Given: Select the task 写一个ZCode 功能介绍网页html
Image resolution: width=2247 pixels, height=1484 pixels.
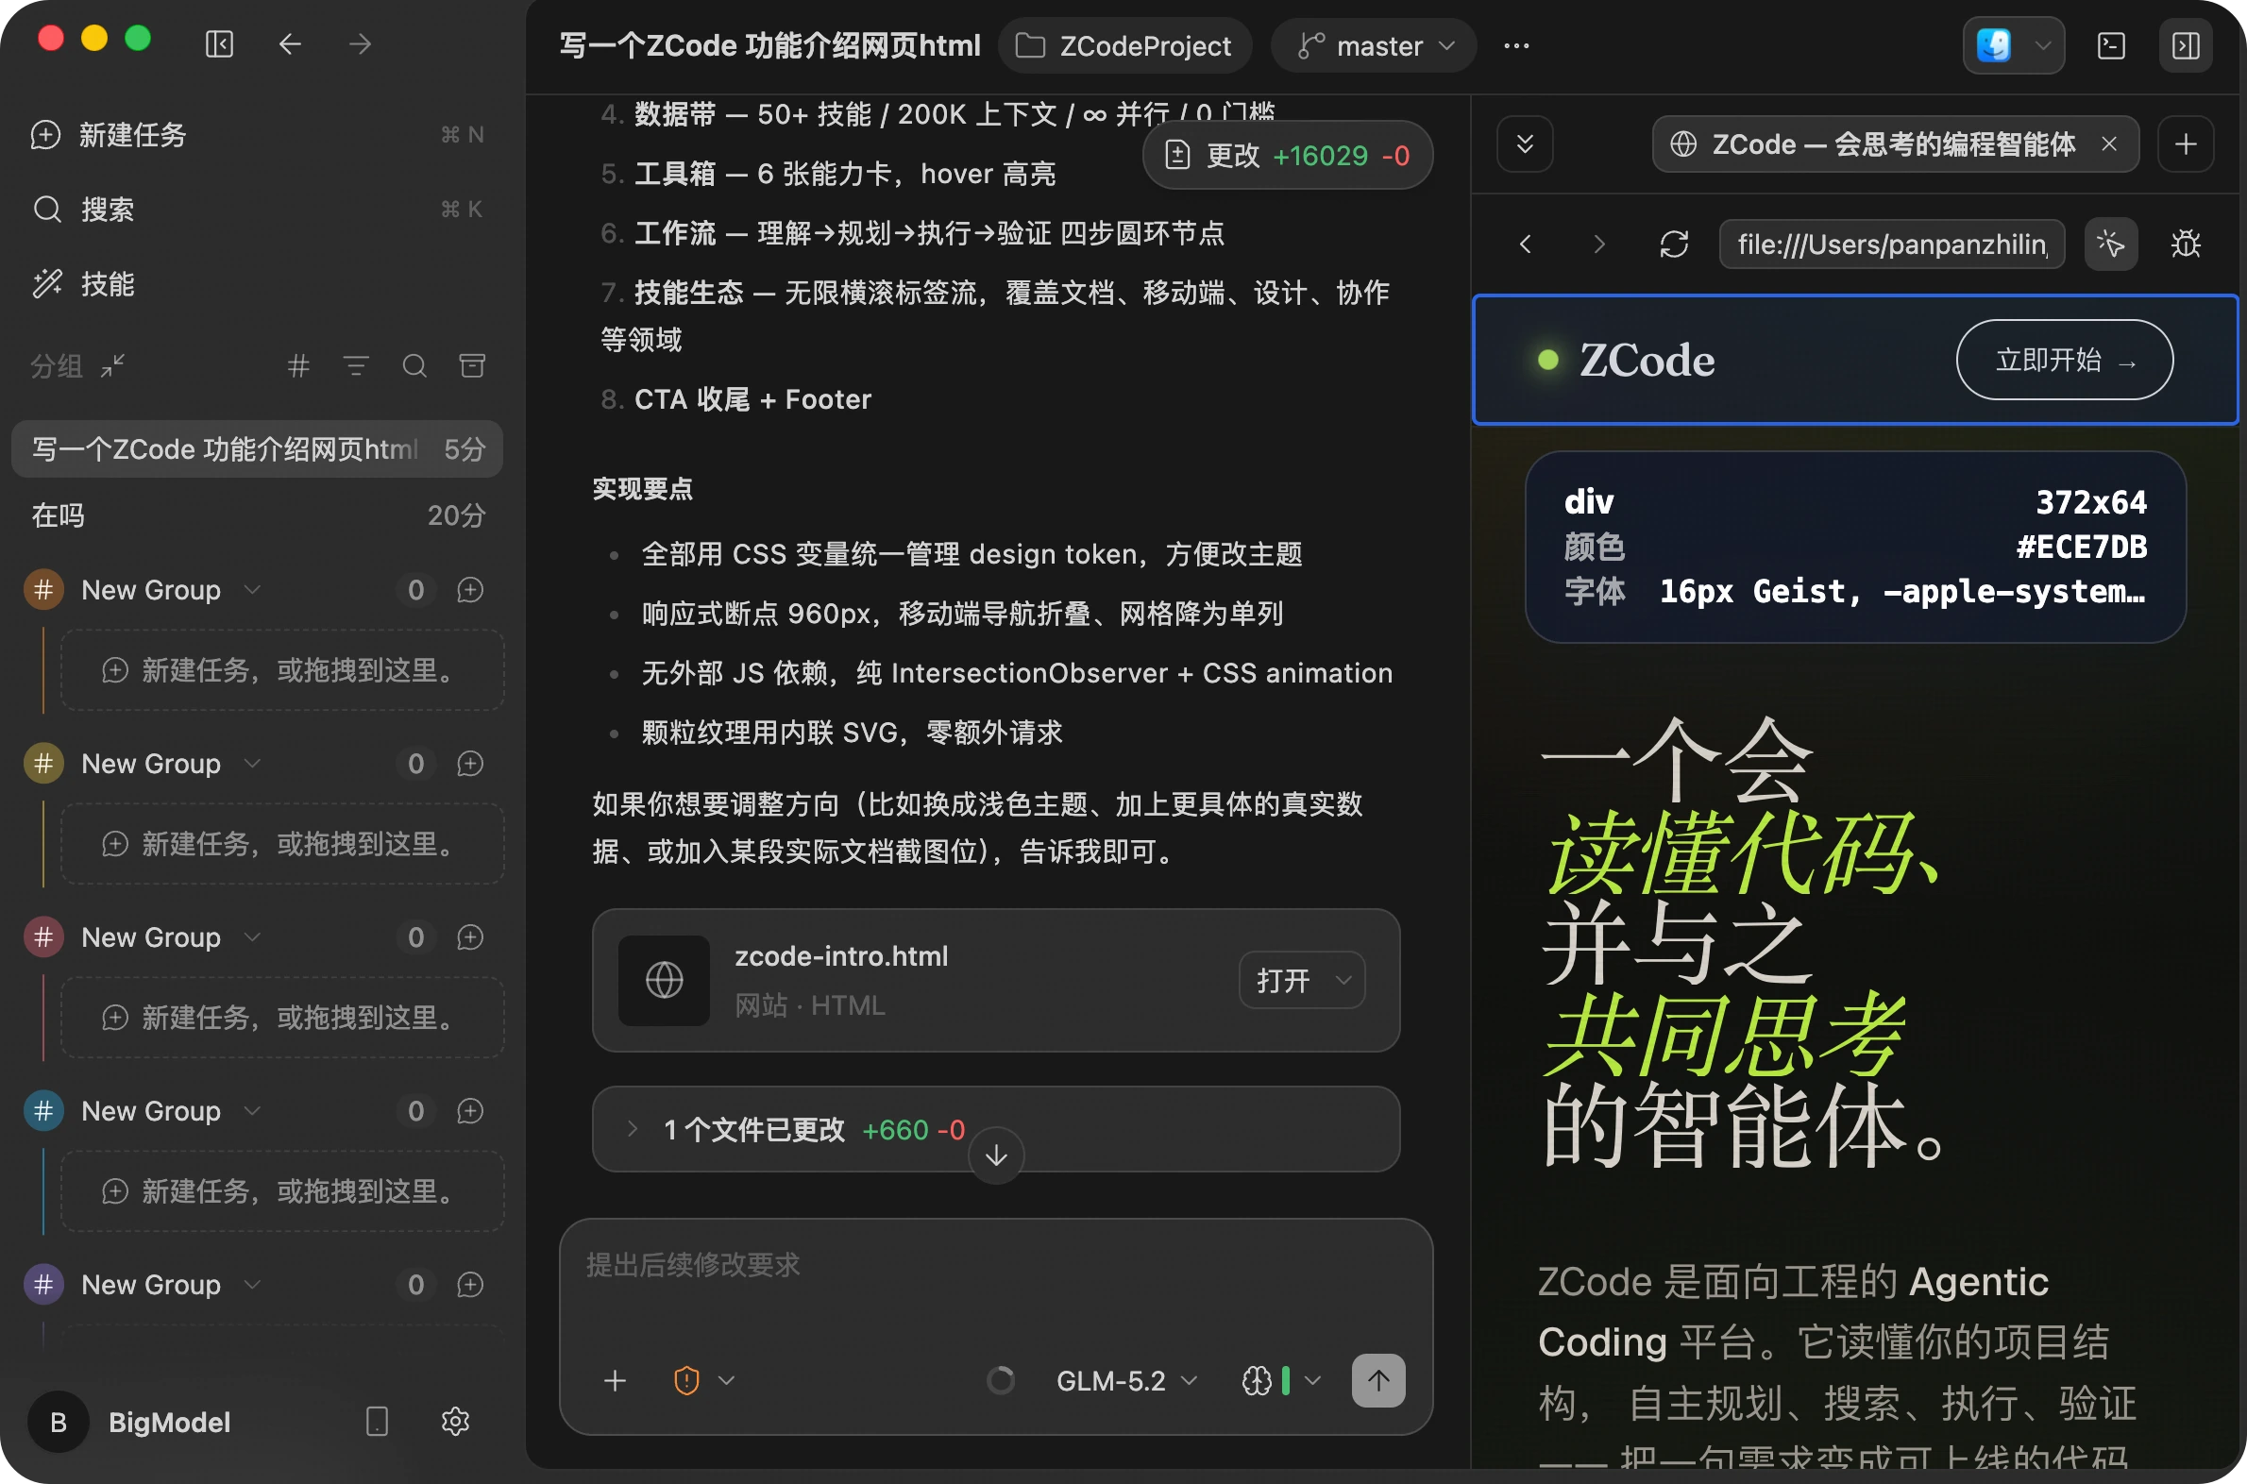Looking at the screenshot, I should (258, 448).
